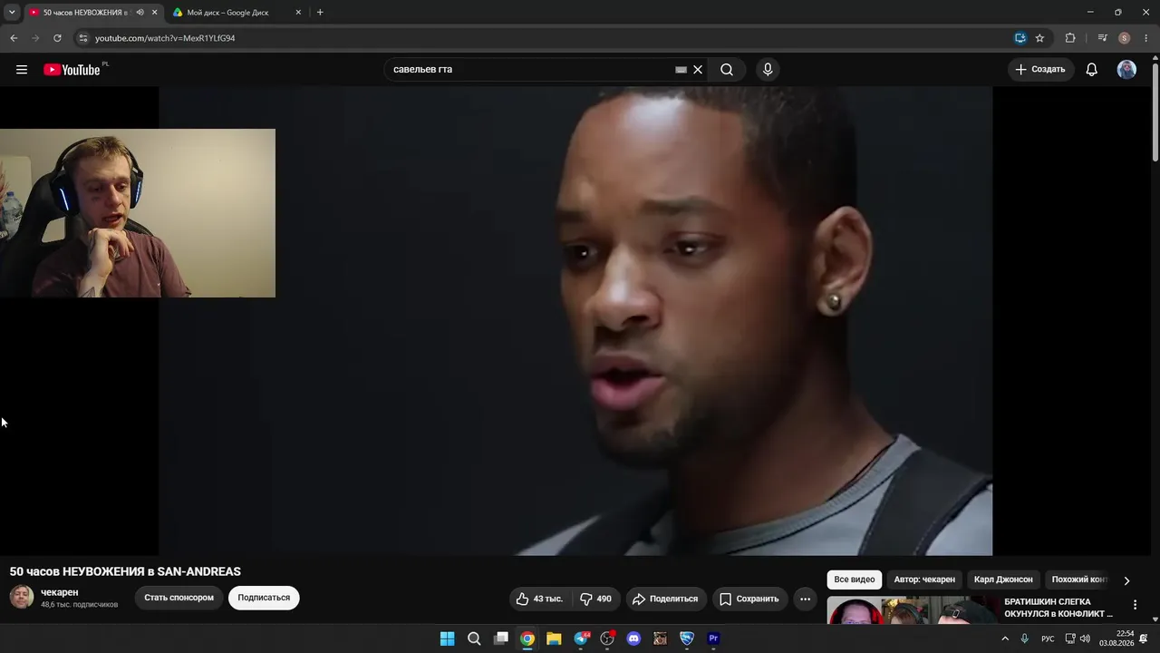Select the Карл Джонсон filter chip
Screen dimensions: 1160x653
1003,580
